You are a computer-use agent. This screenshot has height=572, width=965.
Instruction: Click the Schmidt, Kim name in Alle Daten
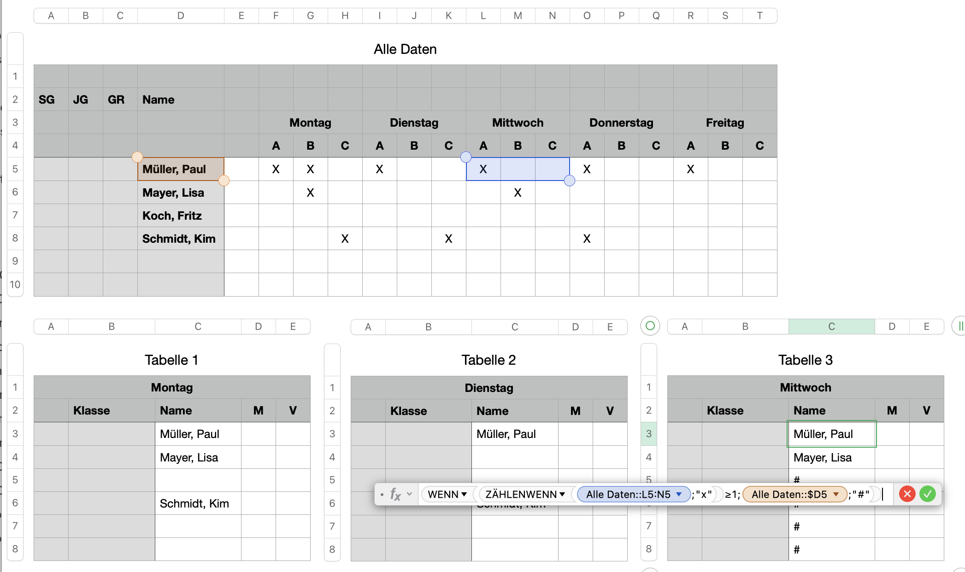[179, 239]
